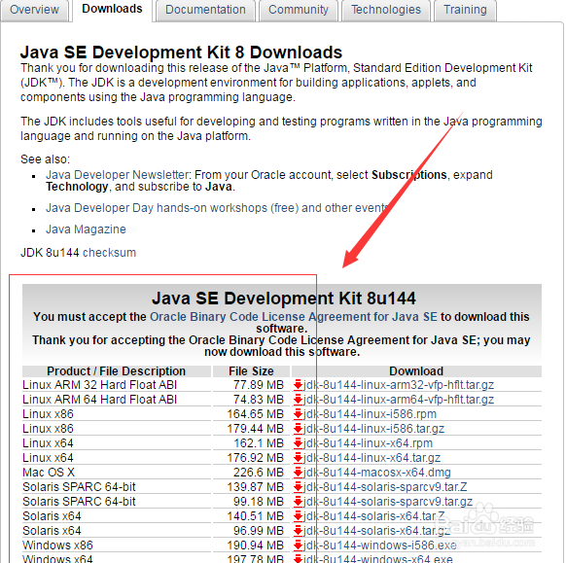The image size is (566, 563).
Task: Click download arrow icon for solaris-x64.tar.Z
Action: pos(298,516)
